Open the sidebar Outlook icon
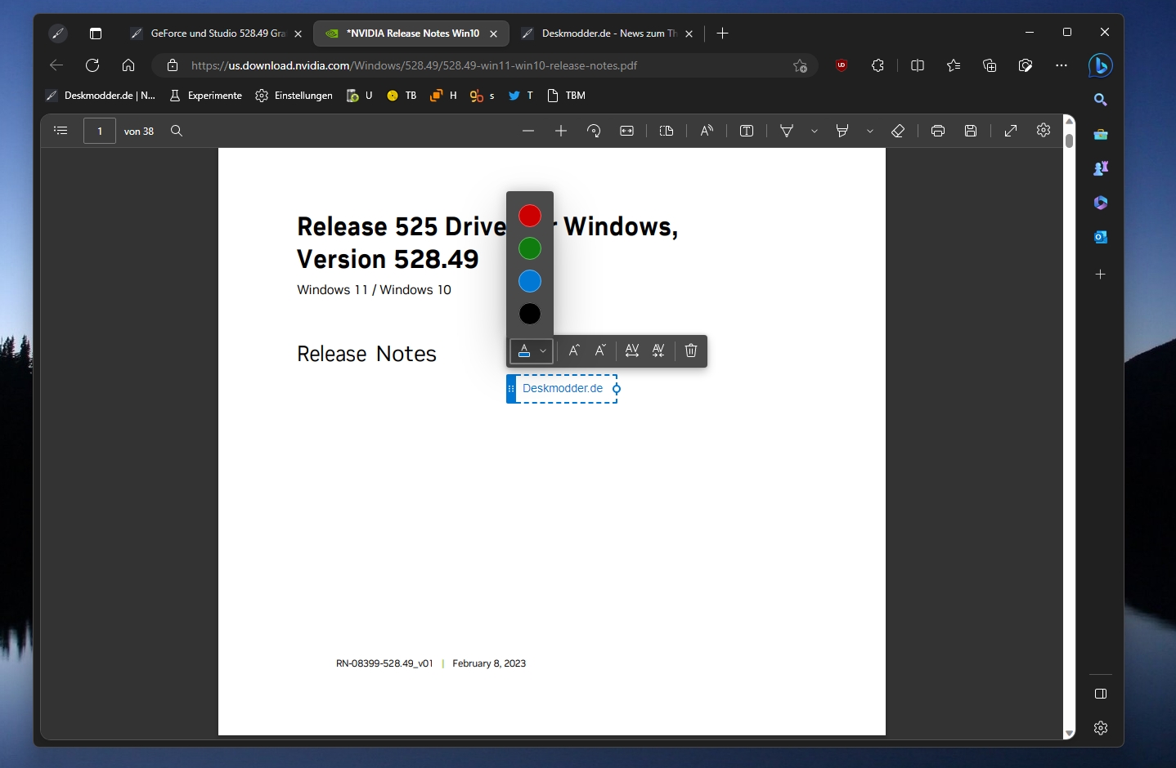This screenshot has height=768, width=1176. [x=1101, y=237]
